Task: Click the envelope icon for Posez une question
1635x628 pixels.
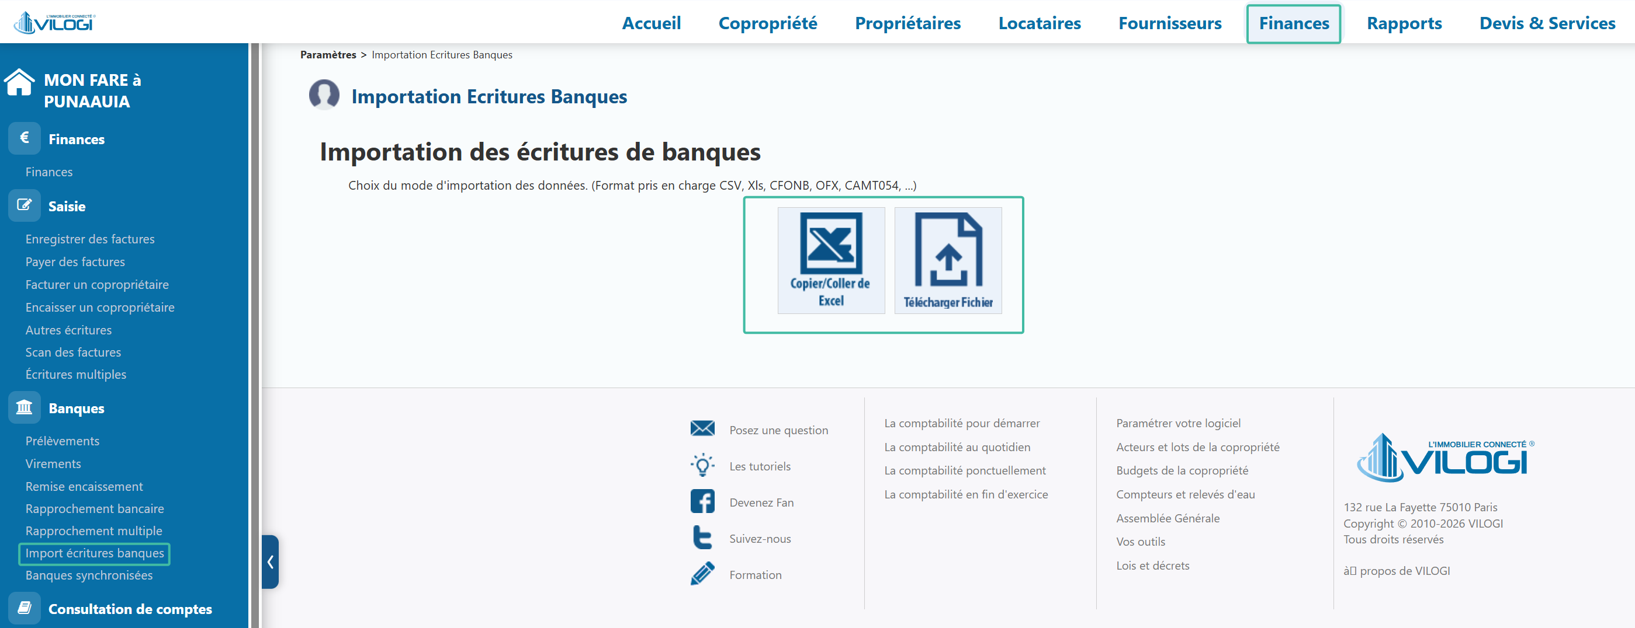Action: point(702,429)
